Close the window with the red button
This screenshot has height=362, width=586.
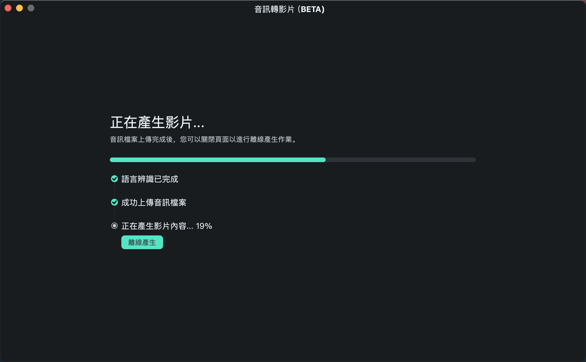(8, 8)
